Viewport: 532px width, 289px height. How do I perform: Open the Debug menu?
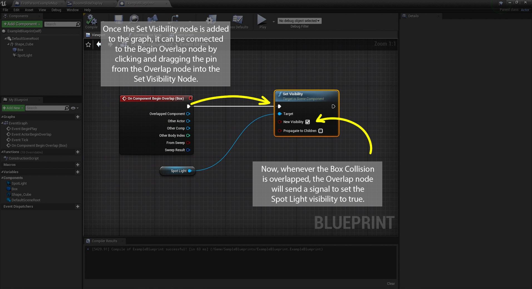point(56,10)
